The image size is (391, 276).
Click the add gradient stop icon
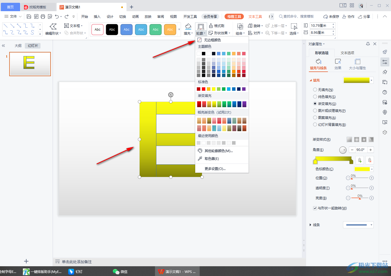360,160
